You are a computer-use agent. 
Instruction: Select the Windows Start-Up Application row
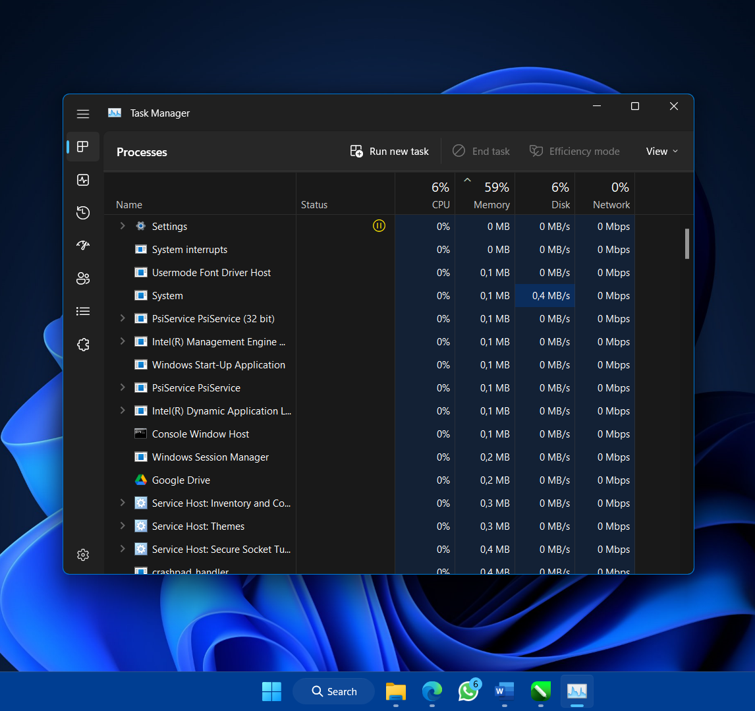(370, 364)
